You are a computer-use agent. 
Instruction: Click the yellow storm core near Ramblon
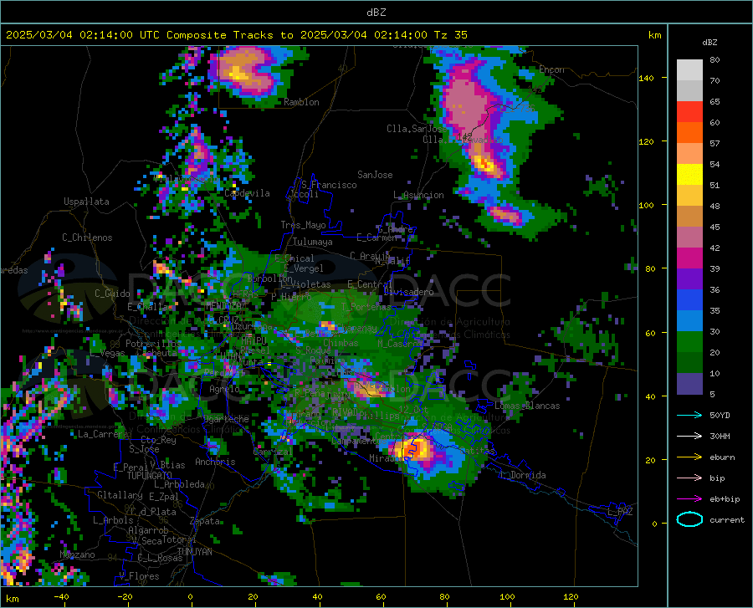click(238, 73)
